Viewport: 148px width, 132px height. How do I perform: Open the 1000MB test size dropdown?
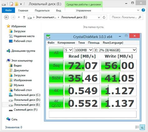click(x=83, y=50)
